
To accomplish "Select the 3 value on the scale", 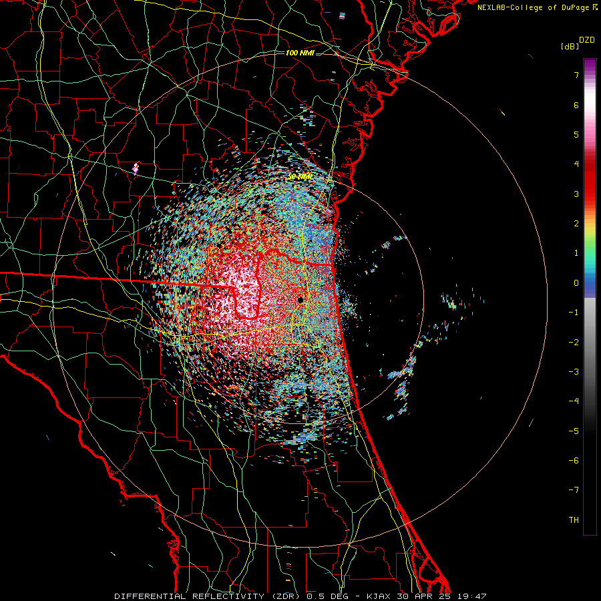I will pyautogui.click(x=576, y=194).
